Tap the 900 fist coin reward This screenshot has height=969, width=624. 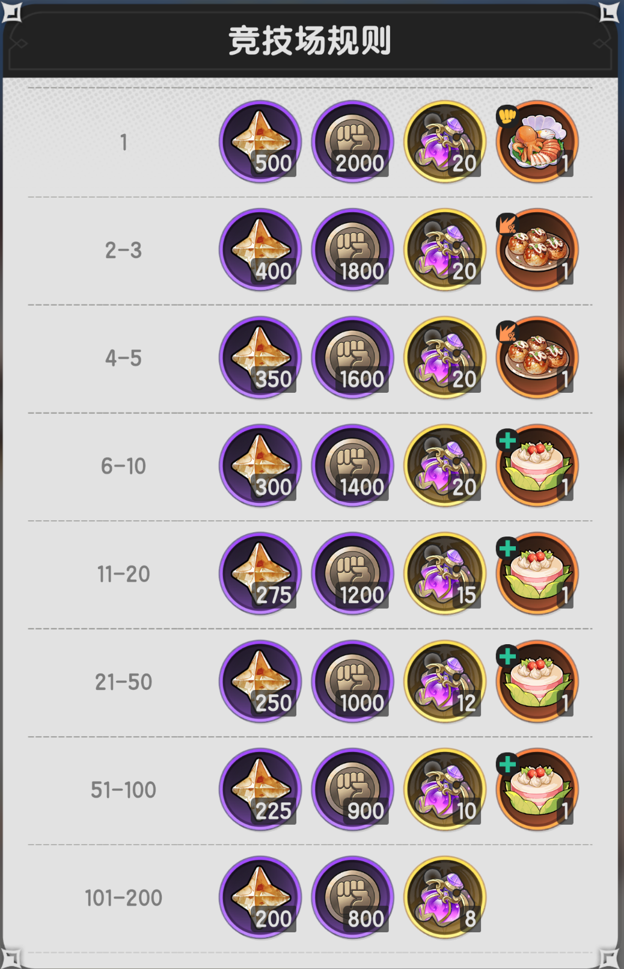(353, 789)
